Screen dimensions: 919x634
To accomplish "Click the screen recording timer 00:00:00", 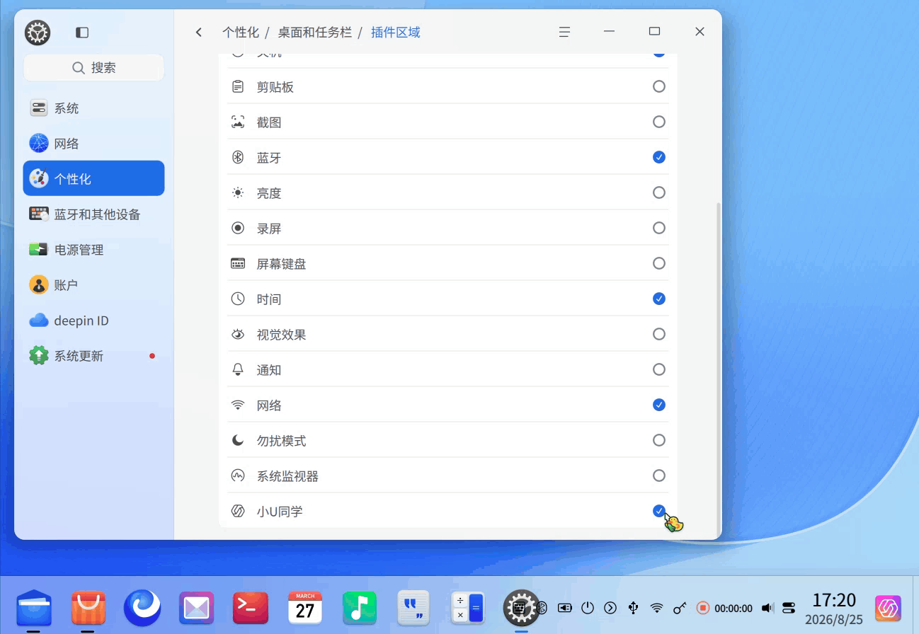I will [x=733, y=608].
